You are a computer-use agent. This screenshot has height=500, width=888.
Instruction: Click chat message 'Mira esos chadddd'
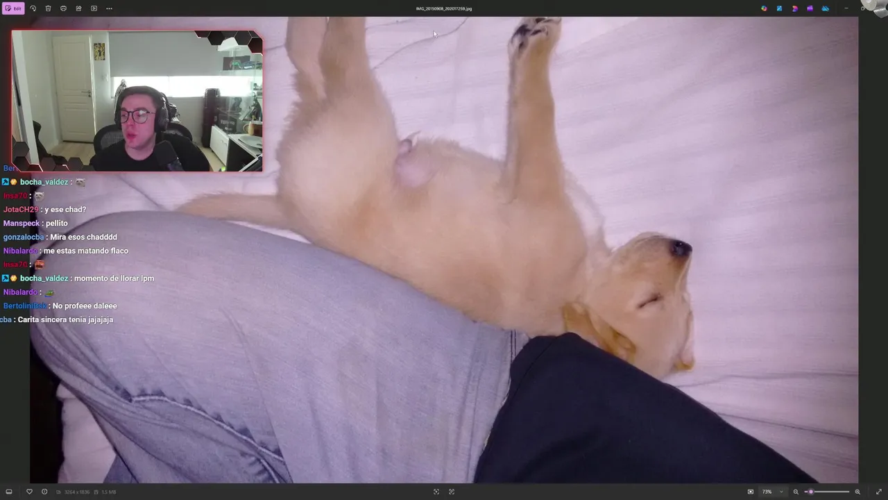(x=83, y=237)
